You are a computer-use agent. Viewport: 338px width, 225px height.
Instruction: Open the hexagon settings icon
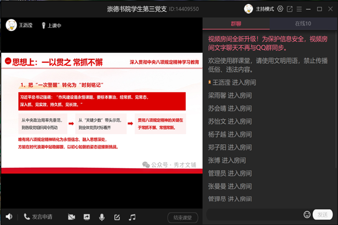coord(280,9)
